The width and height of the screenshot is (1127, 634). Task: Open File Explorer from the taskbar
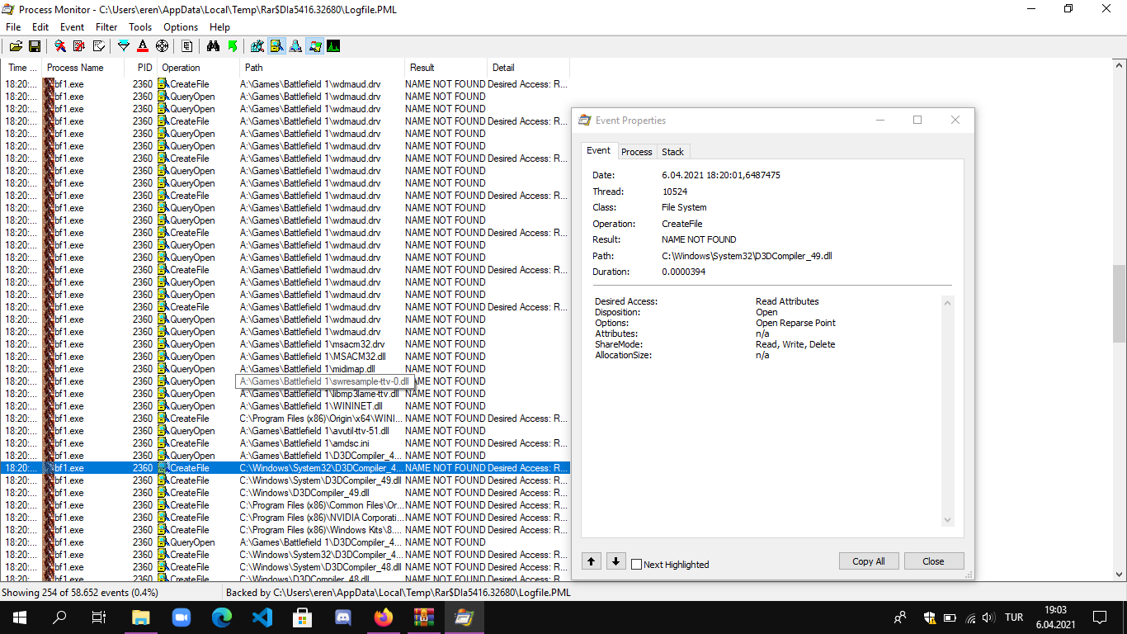pyautogui.click(x=141, y=617)
